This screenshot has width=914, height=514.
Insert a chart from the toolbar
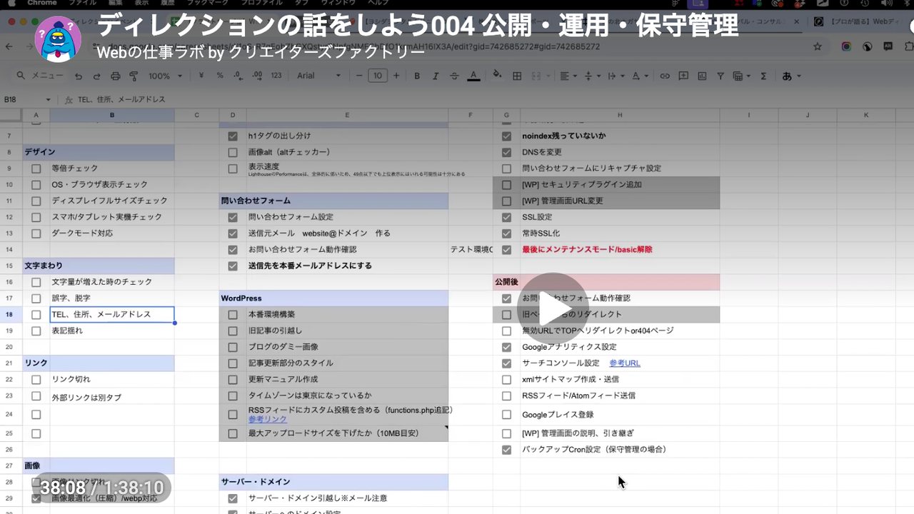[x=702, y=76]
